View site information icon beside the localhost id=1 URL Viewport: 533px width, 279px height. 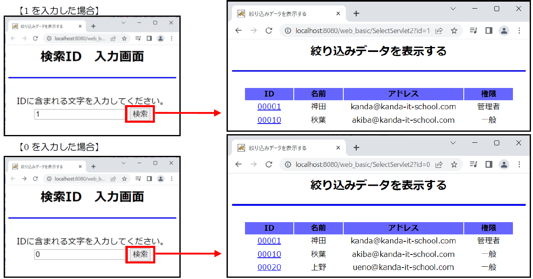pos(288,31)
